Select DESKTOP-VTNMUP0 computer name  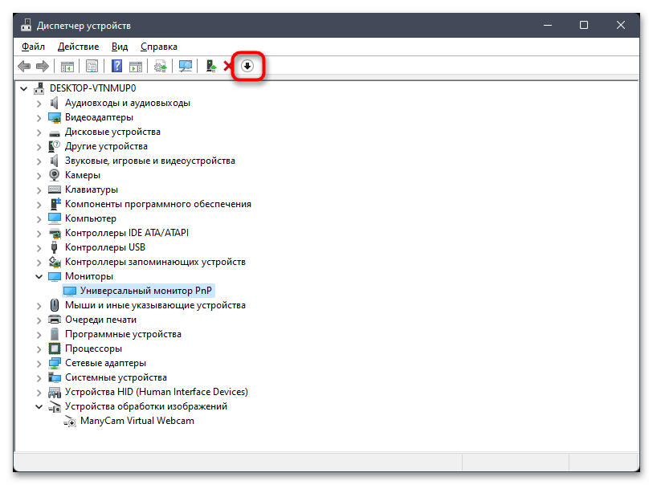(x=92, y=88)
